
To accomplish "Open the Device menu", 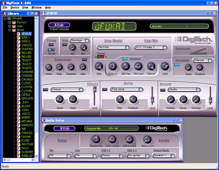I will (x=14, y=7).
